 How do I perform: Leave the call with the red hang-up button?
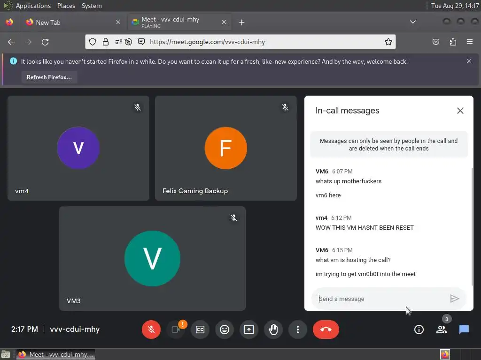(x=326, y=330)
